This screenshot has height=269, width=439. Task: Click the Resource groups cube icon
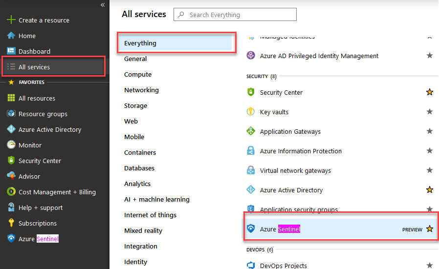[11, 114]
